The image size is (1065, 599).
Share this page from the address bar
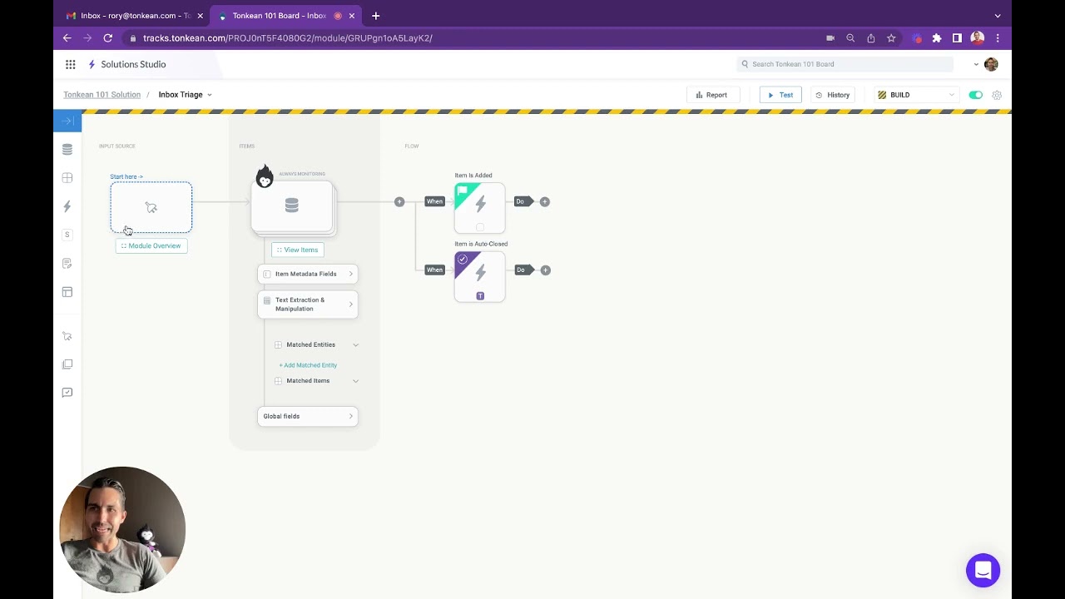pyautogui.click(x=870, y=37)
